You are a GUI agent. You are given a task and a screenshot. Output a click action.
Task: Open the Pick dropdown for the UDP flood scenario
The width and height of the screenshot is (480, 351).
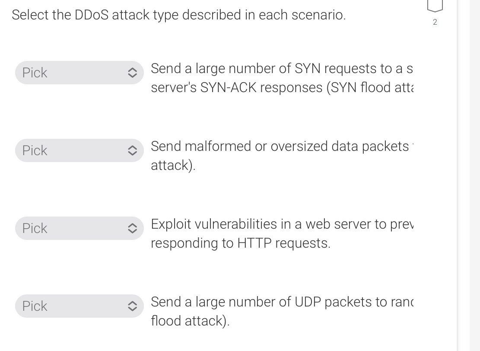79,306
